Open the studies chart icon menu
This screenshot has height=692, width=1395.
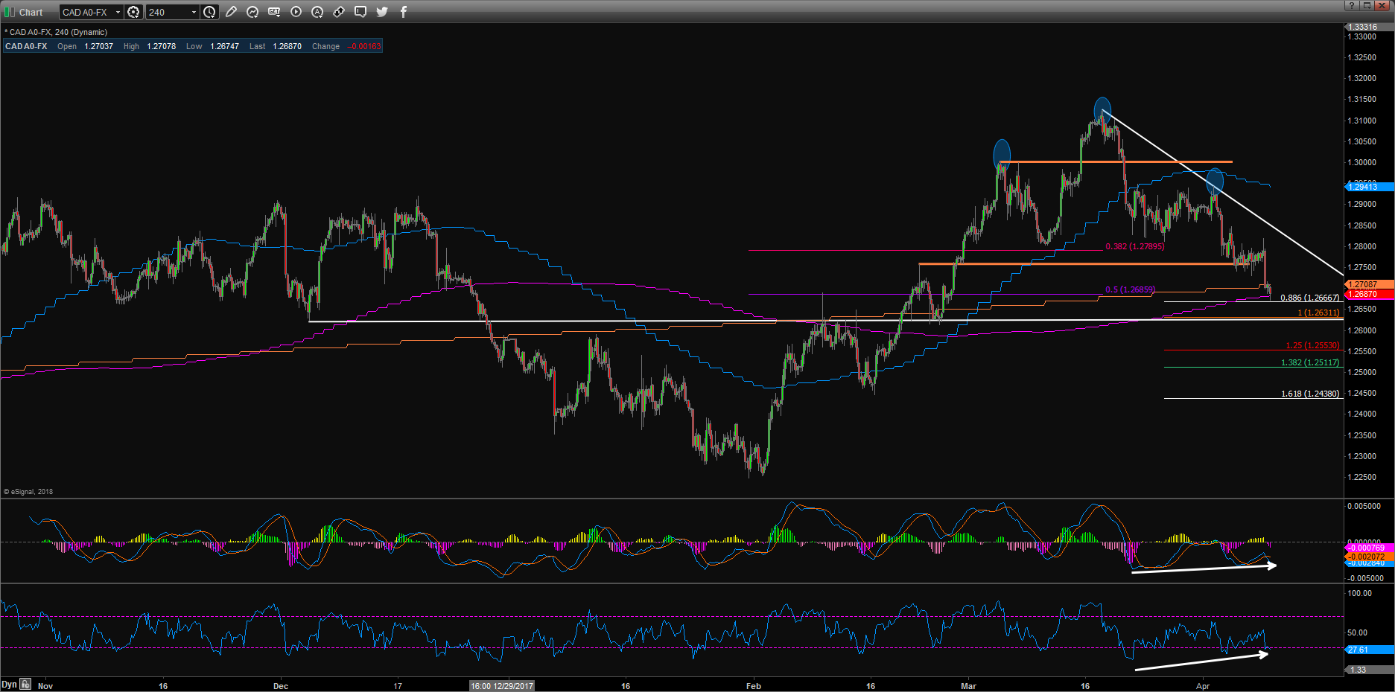253,12
